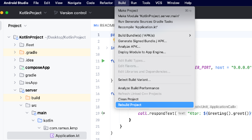Select the iosApp folder in tree
The image size is (252, 140).
31,83
